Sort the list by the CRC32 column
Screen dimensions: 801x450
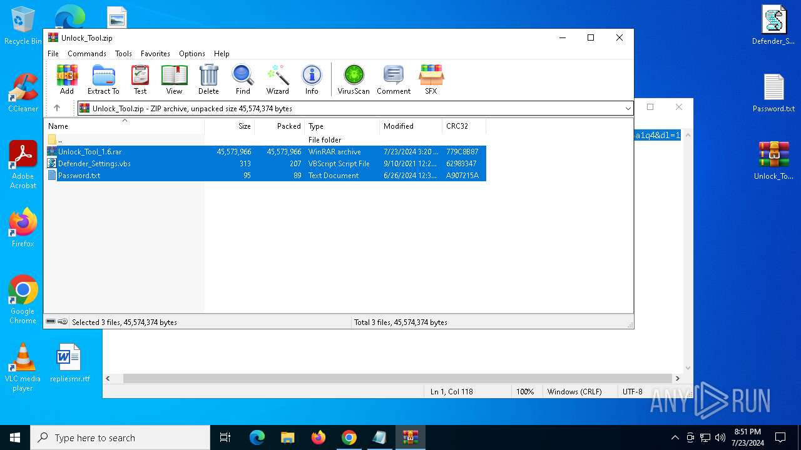click(x=464, y=126)
